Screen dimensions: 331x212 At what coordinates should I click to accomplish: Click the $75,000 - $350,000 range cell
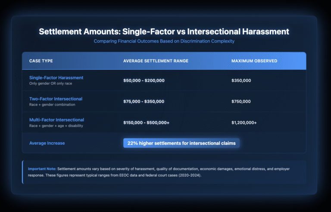pyautogui.click(x=144, y=101)
